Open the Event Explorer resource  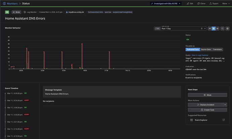pyautogui.click(x=207, y=120)
